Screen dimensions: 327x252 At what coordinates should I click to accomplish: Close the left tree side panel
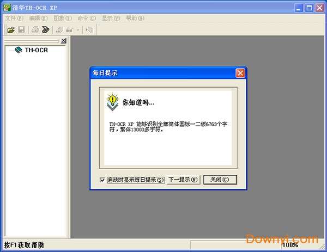click(x=64, y=41)
